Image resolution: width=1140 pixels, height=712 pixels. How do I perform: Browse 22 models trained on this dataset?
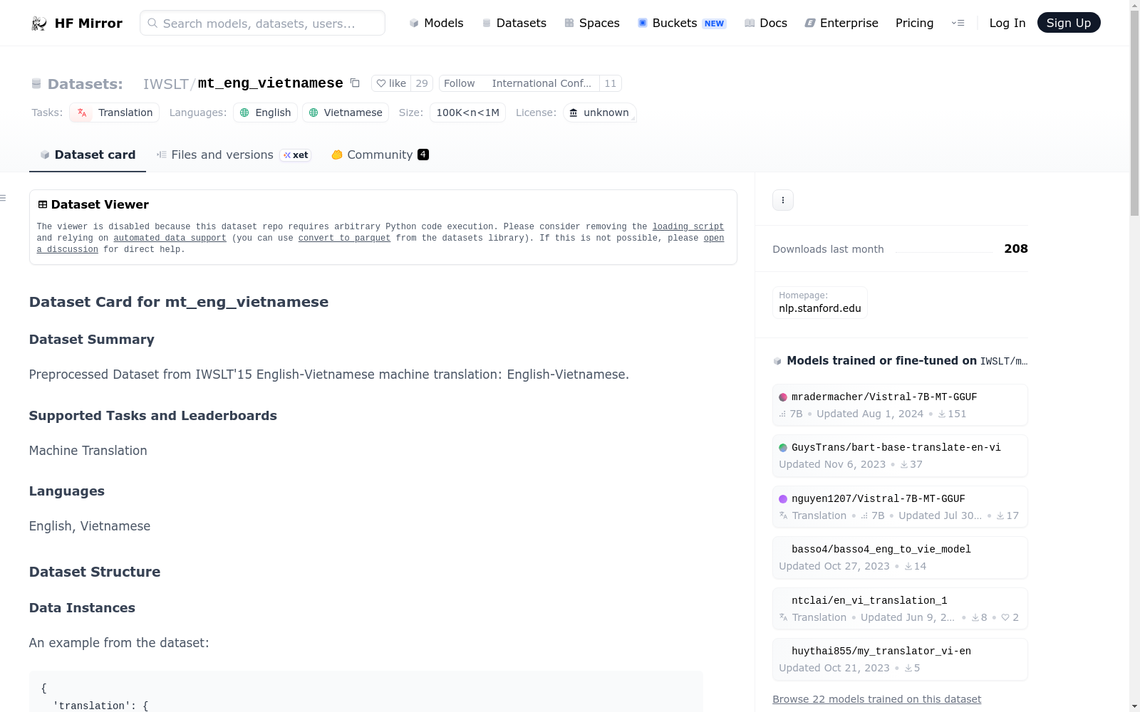pos(876,699)
